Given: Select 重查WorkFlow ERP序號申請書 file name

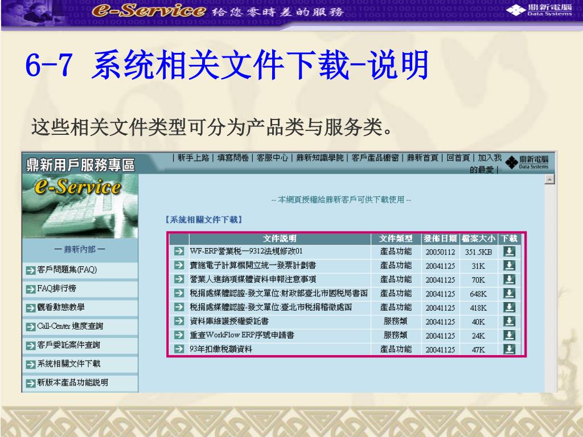Looking at the screenshot, I should click(241, 335).
